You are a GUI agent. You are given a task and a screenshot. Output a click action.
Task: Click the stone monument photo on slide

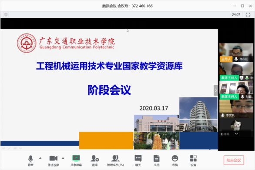tap(156, 140)
